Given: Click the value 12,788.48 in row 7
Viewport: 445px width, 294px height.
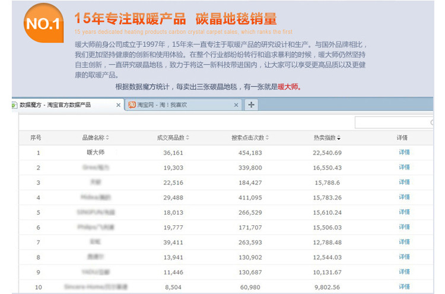Looking at the screenshot, I should point(327,242).
